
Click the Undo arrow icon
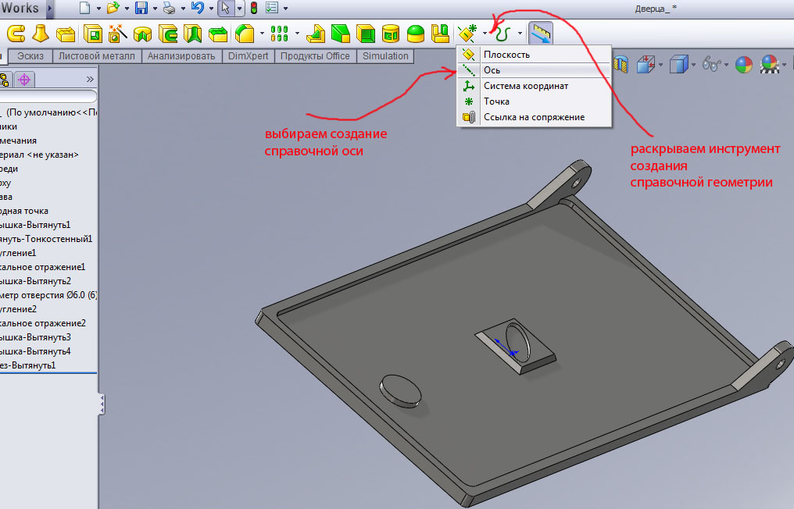pos(197,9)
